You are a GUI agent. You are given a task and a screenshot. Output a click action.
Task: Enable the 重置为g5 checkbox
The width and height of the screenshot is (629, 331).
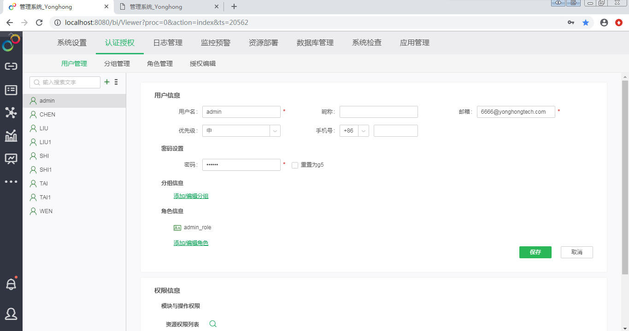[x=295, y=165]
